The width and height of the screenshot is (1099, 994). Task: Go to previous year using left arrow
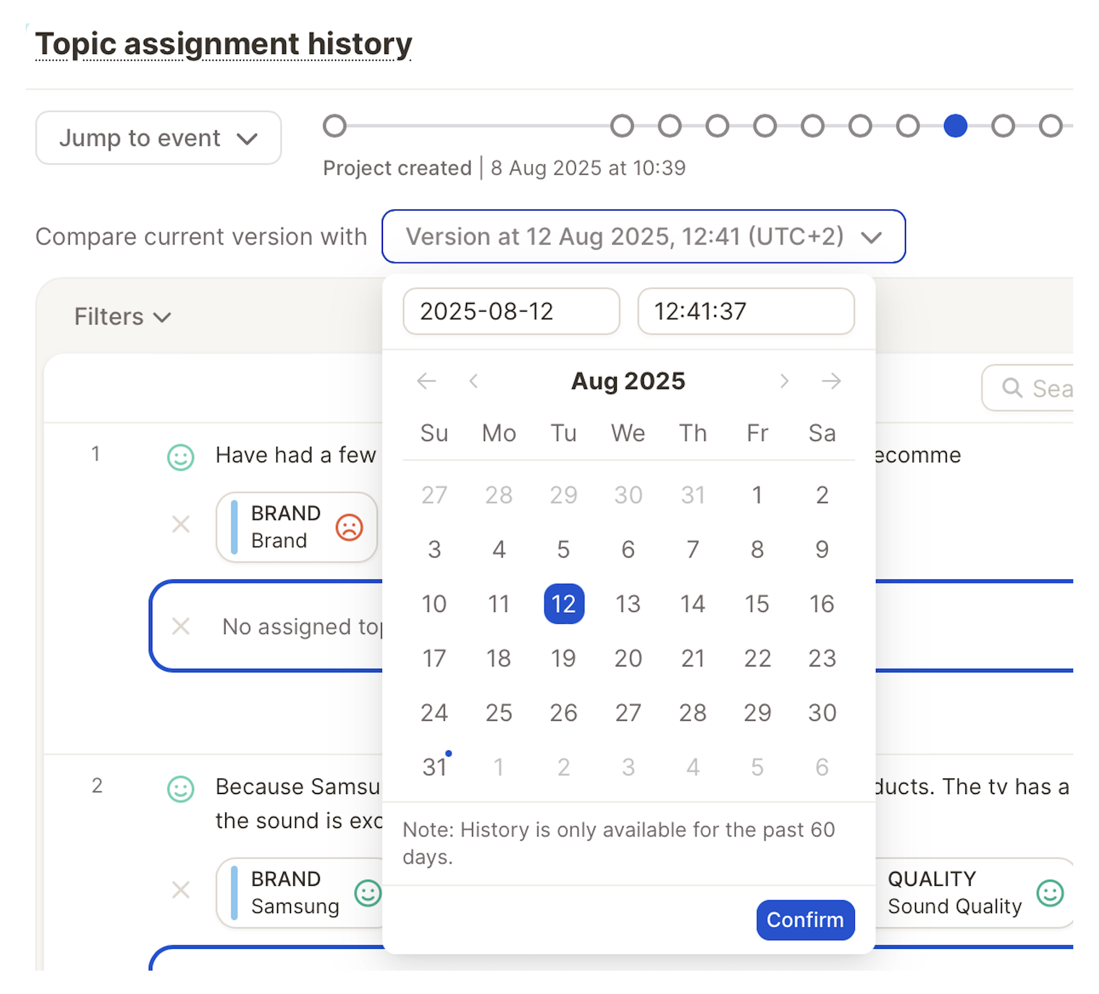point(426,381)
